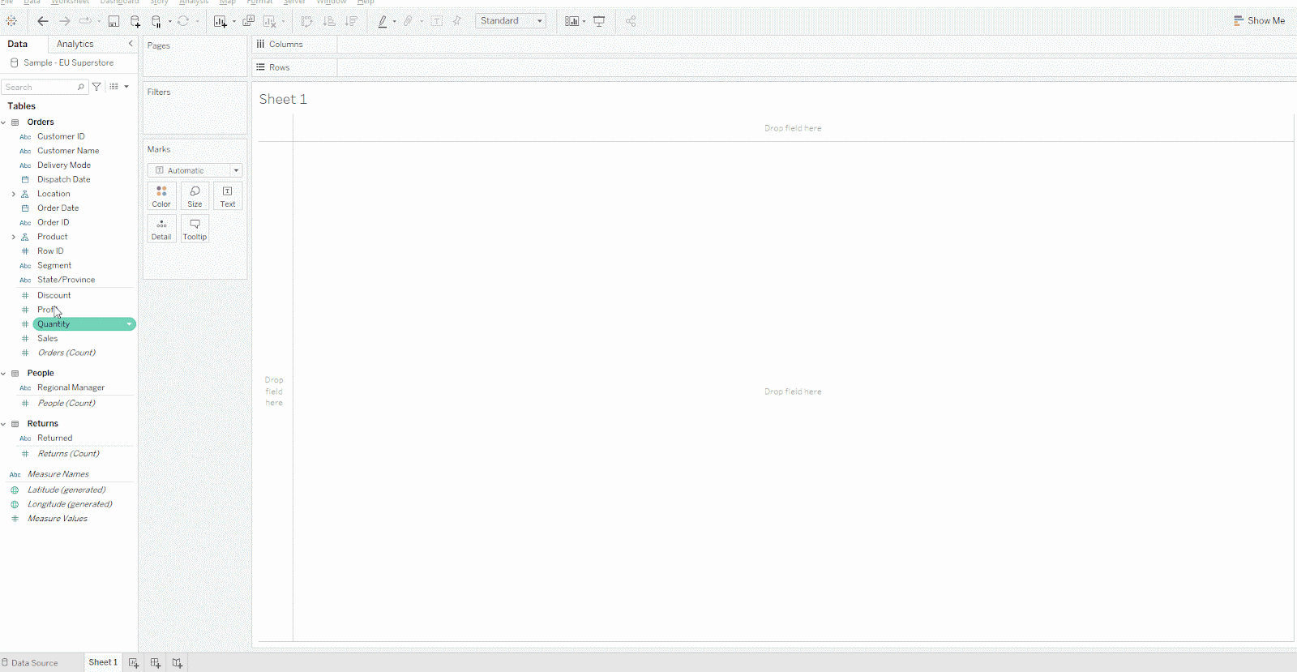Click the Text button in Marks card
The width and height of the screenshot is (1297, 672).
pyautogui.click(x=228, y=196)
